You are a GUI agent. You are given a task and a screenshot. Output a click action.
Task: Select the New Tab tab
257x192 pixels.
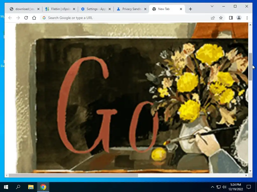click(167, 9)
